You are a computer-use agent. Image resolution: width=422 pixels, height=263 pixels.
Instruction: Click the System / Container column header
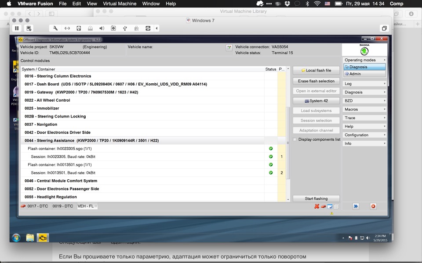click(142, 69)
